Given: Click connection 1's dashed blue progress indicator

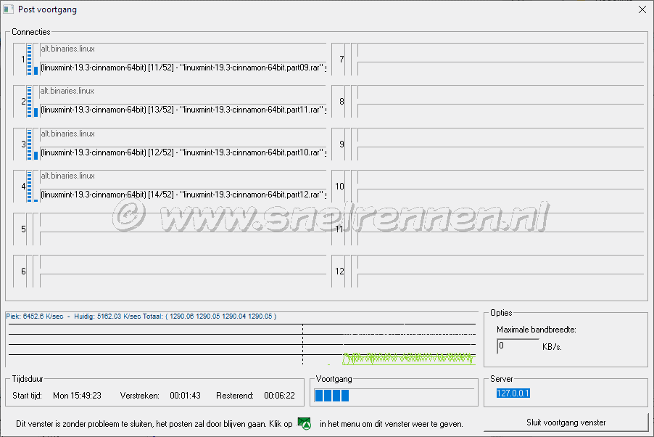Looking at the screenshot, I should click(x=29, y=60).
